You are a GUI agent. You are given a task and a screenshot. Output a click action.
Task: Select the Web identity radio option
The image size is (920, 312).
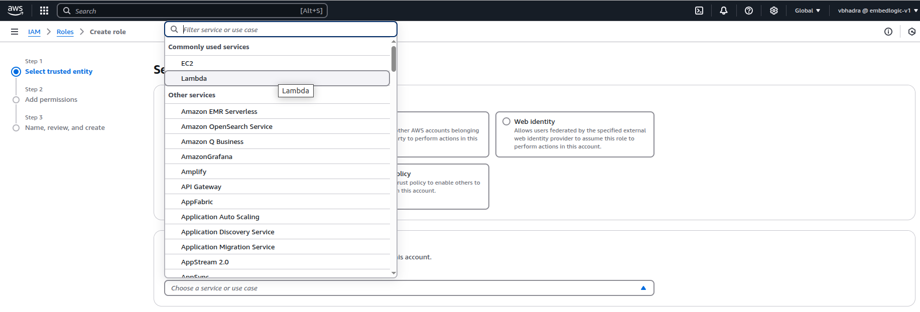coord(506,121)
